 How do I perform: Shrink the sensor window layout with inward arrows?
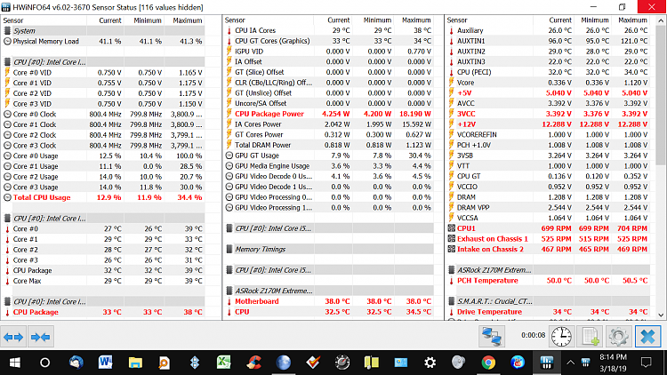[41, 337]
